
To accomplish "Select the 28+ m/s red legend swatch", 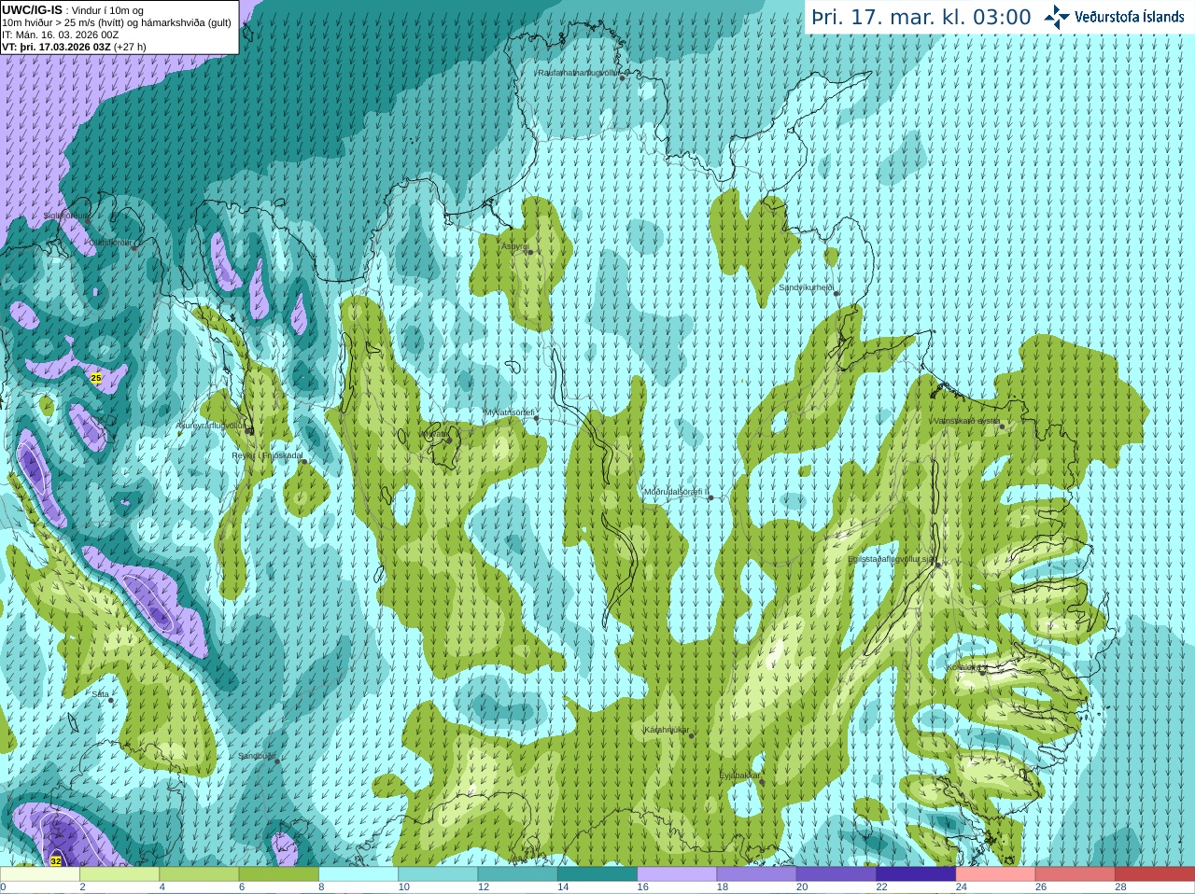I will [1155, 874].
